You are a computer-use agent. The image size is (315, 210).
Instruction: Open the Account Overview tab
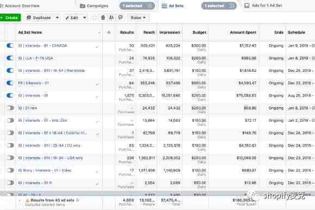20,6
